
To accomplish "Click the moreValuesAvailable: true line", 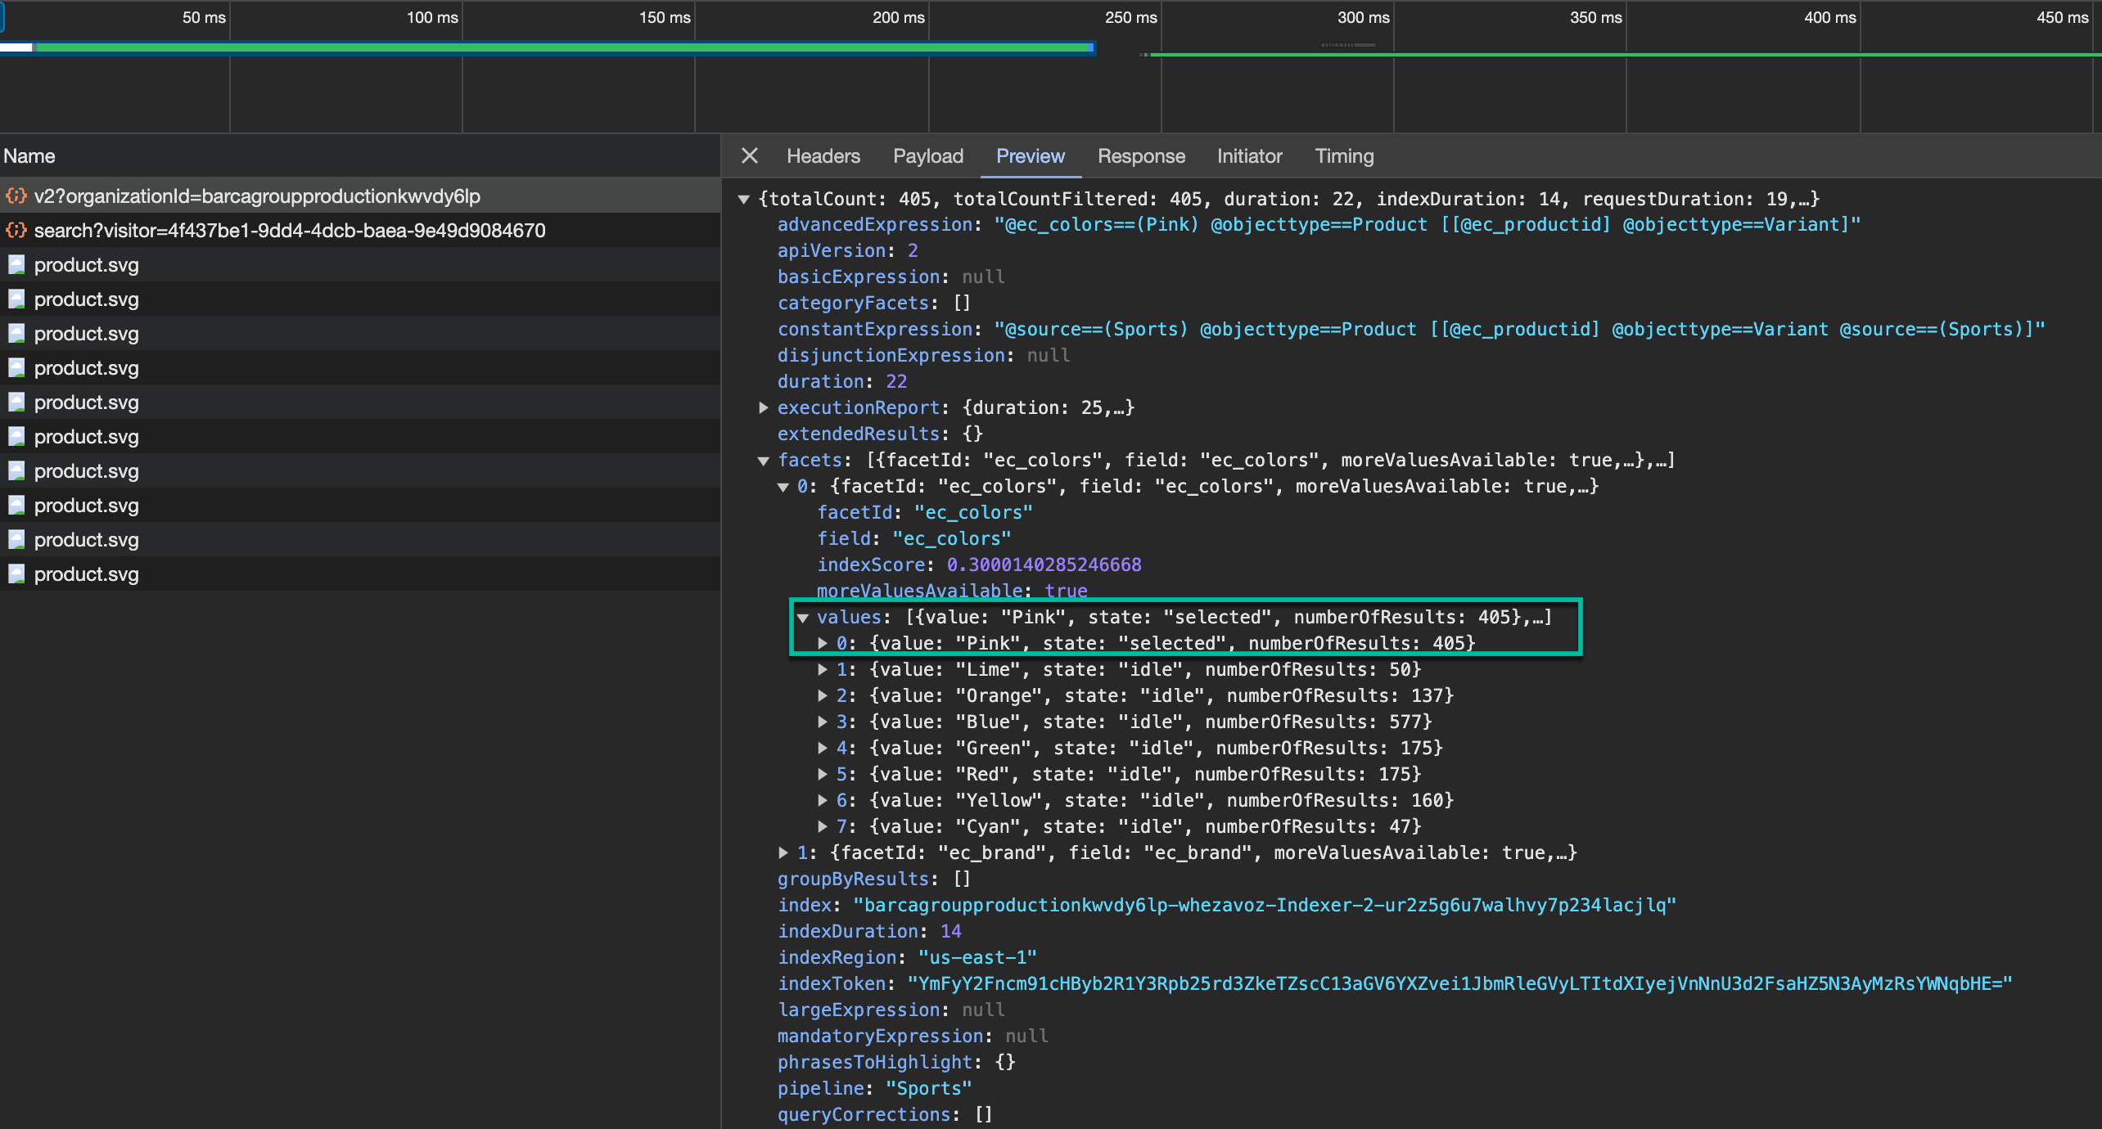I will click(x=952, y=591).
